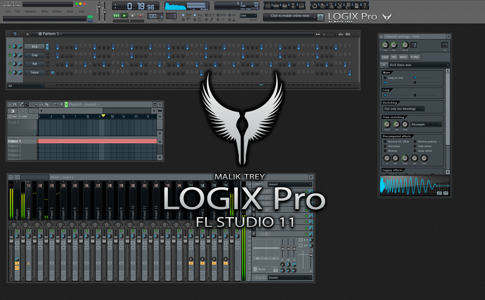Select the Paint tool in the Playlist toolbar
The width and height of the screenshot is (485, 300).
(27, 105)
